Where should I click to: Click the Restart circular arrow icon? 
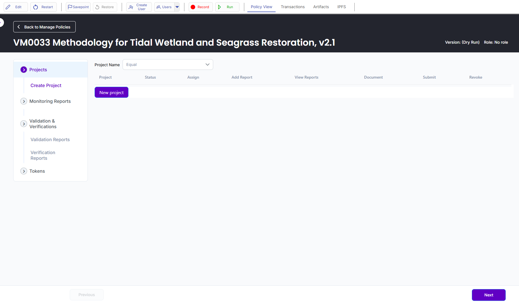[36, 7]
